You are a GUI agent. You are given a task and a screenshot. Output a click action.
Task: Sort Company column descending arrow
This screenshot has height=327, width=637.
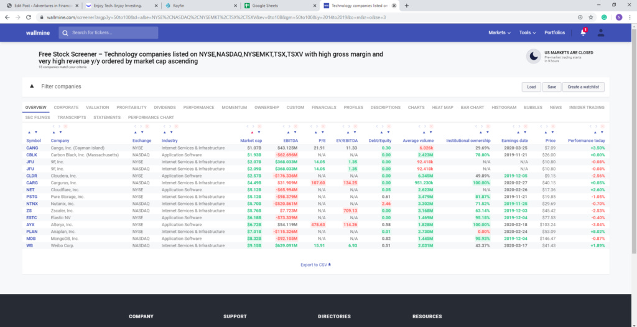pyautogui.click(x=60, y=132)
